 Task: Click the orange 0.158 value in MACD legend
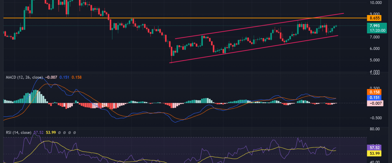tap(76, 77)
